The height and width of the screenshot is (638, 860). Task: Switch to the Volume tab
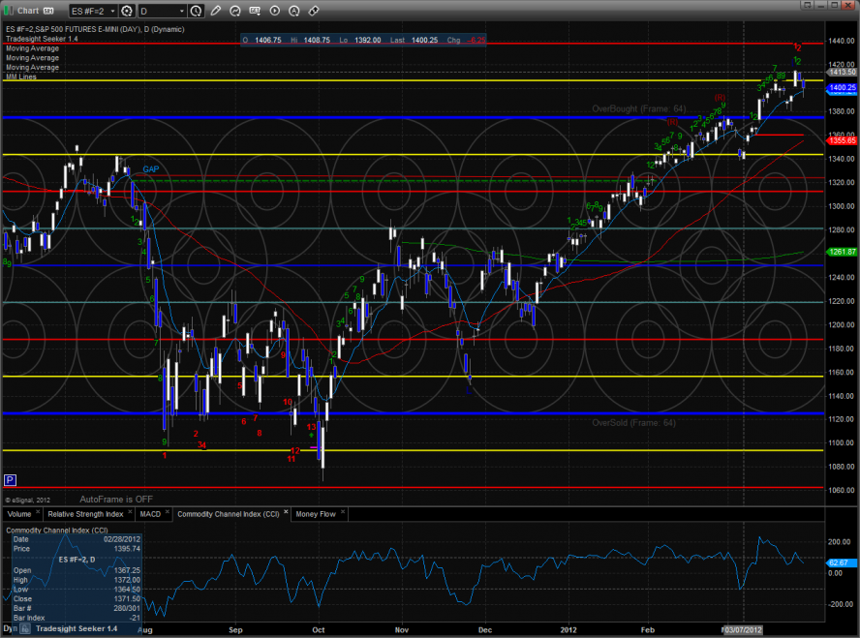(x=20, y=514)
